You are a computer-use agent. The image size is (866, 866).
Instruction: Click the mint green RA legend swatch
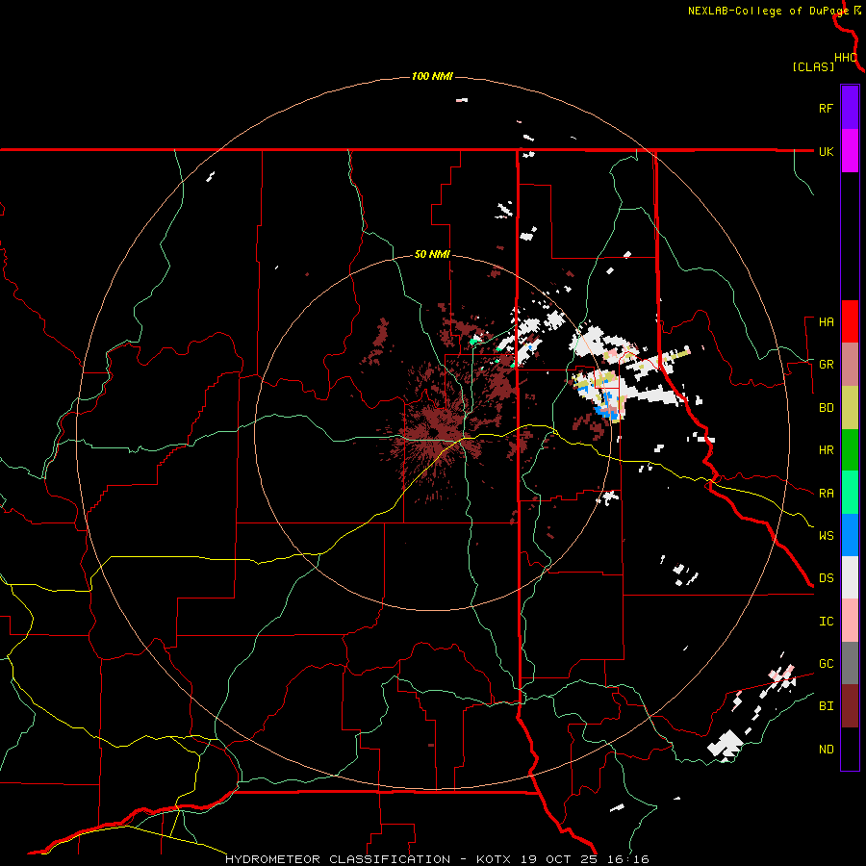850,493
